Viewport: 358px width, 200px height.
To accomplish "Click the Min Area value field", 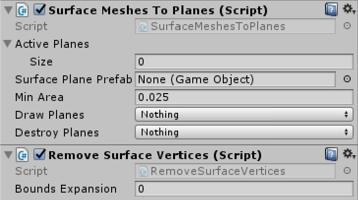I will point(244,97).
